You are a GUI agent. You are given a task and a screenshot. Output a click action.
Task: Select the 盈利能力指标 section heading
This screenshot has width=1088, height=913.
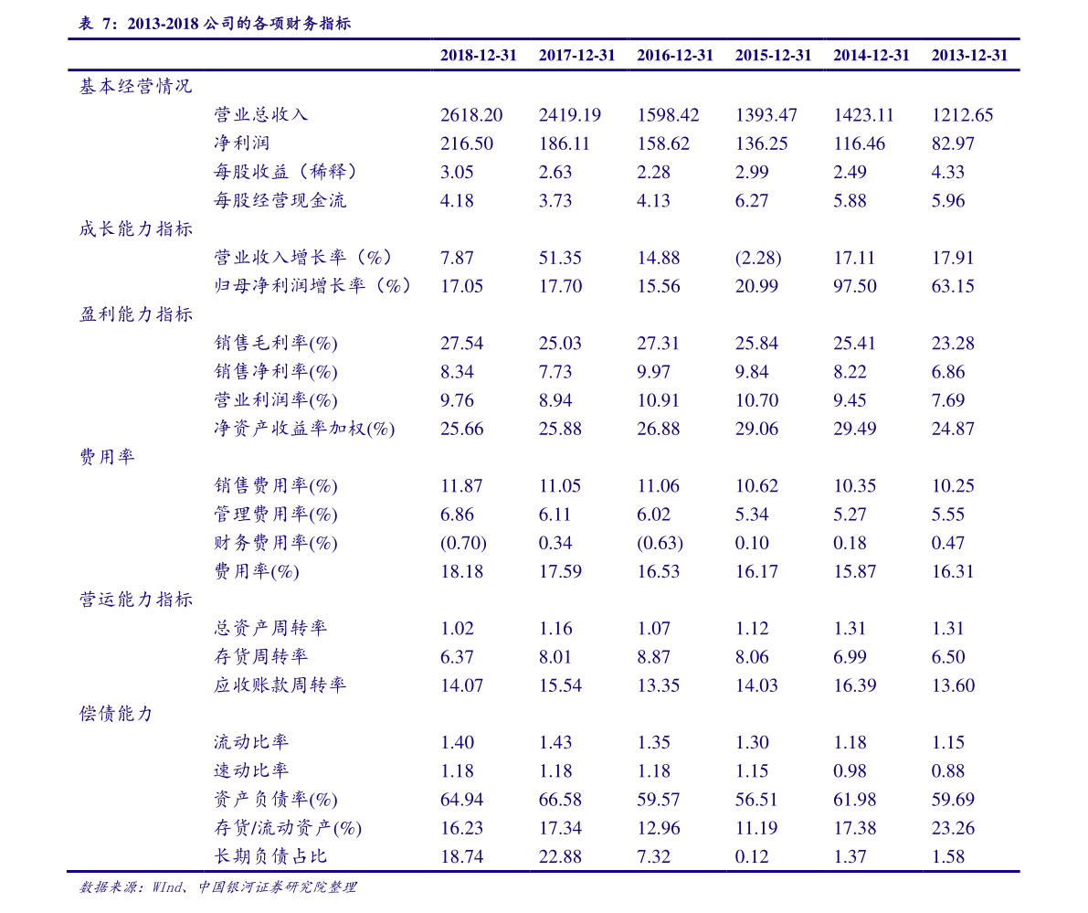tap(135, 314)
